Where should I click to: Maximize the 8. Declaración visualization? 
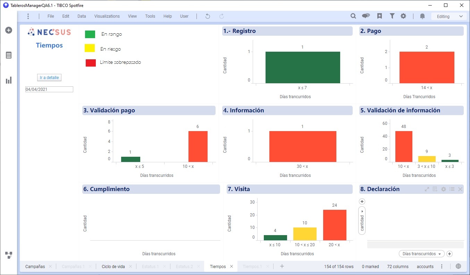(427, 189)
